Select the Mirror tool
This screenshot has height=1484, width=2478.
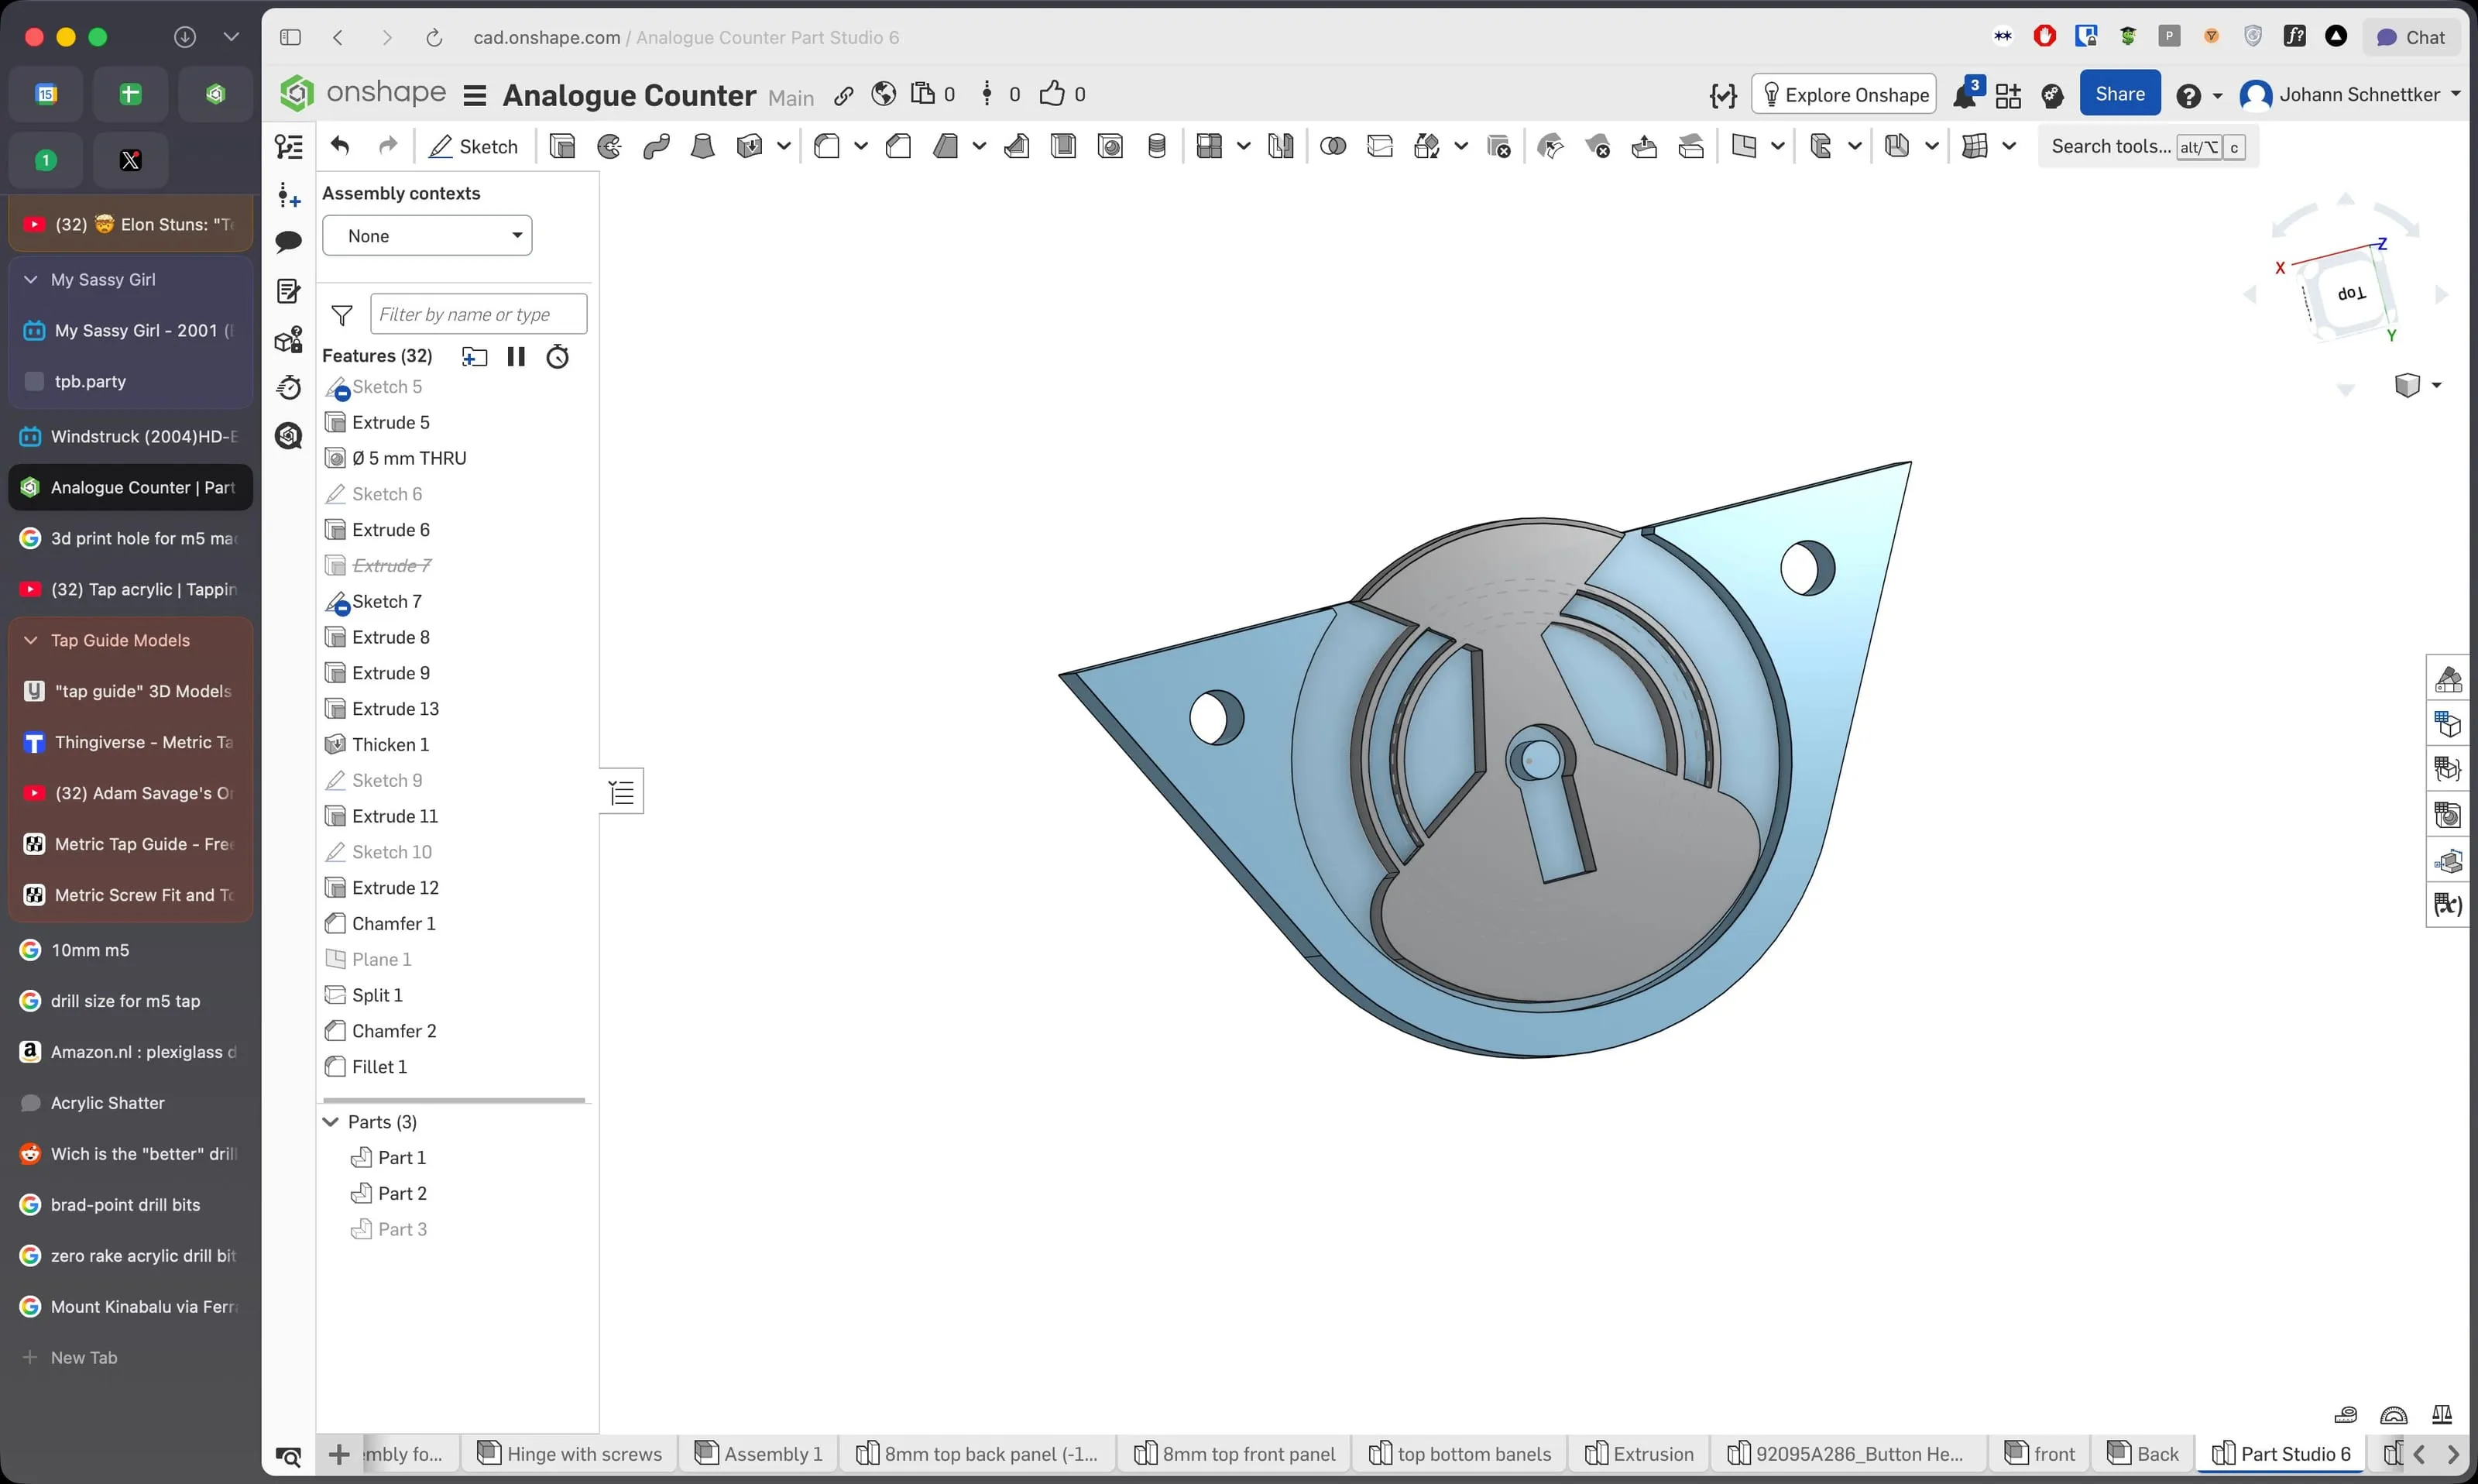tap(1281, 147)
